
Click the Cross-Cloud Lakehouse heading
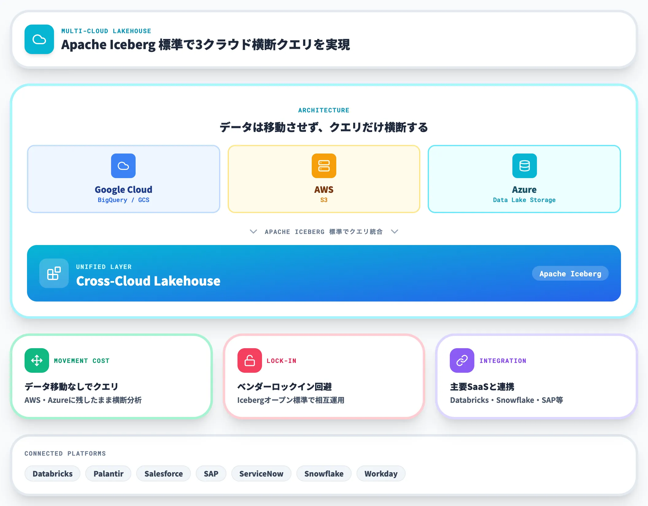pos(148,281)
